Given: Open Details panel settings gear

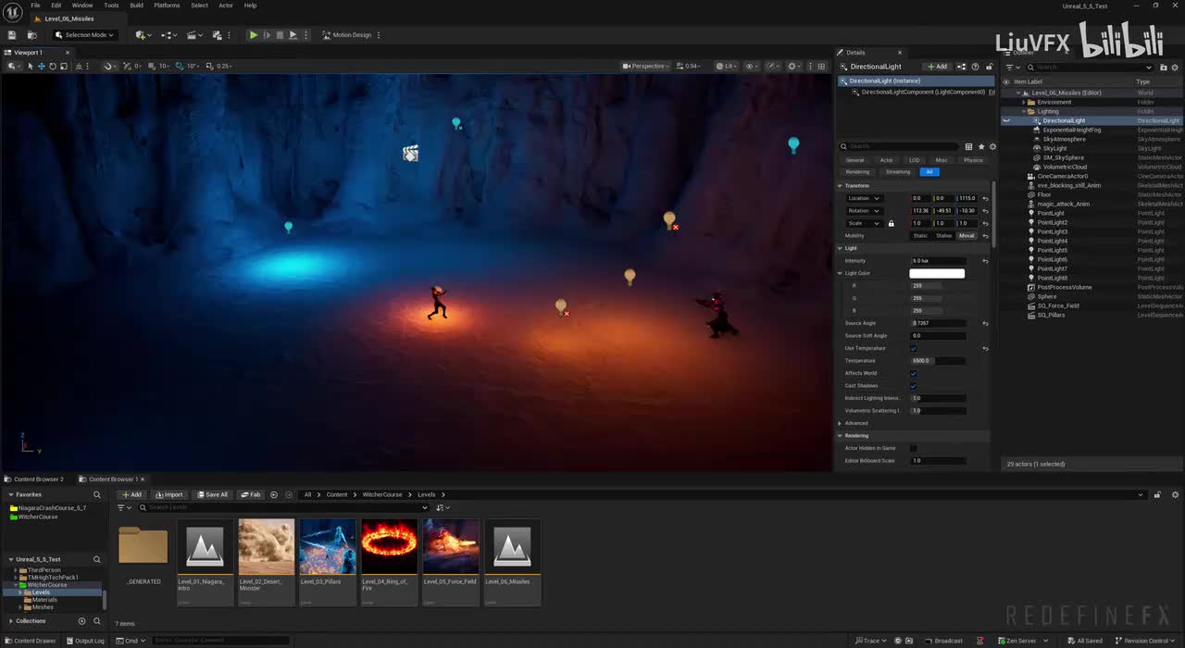Looking at the screenshot, I should click(992, 146).
